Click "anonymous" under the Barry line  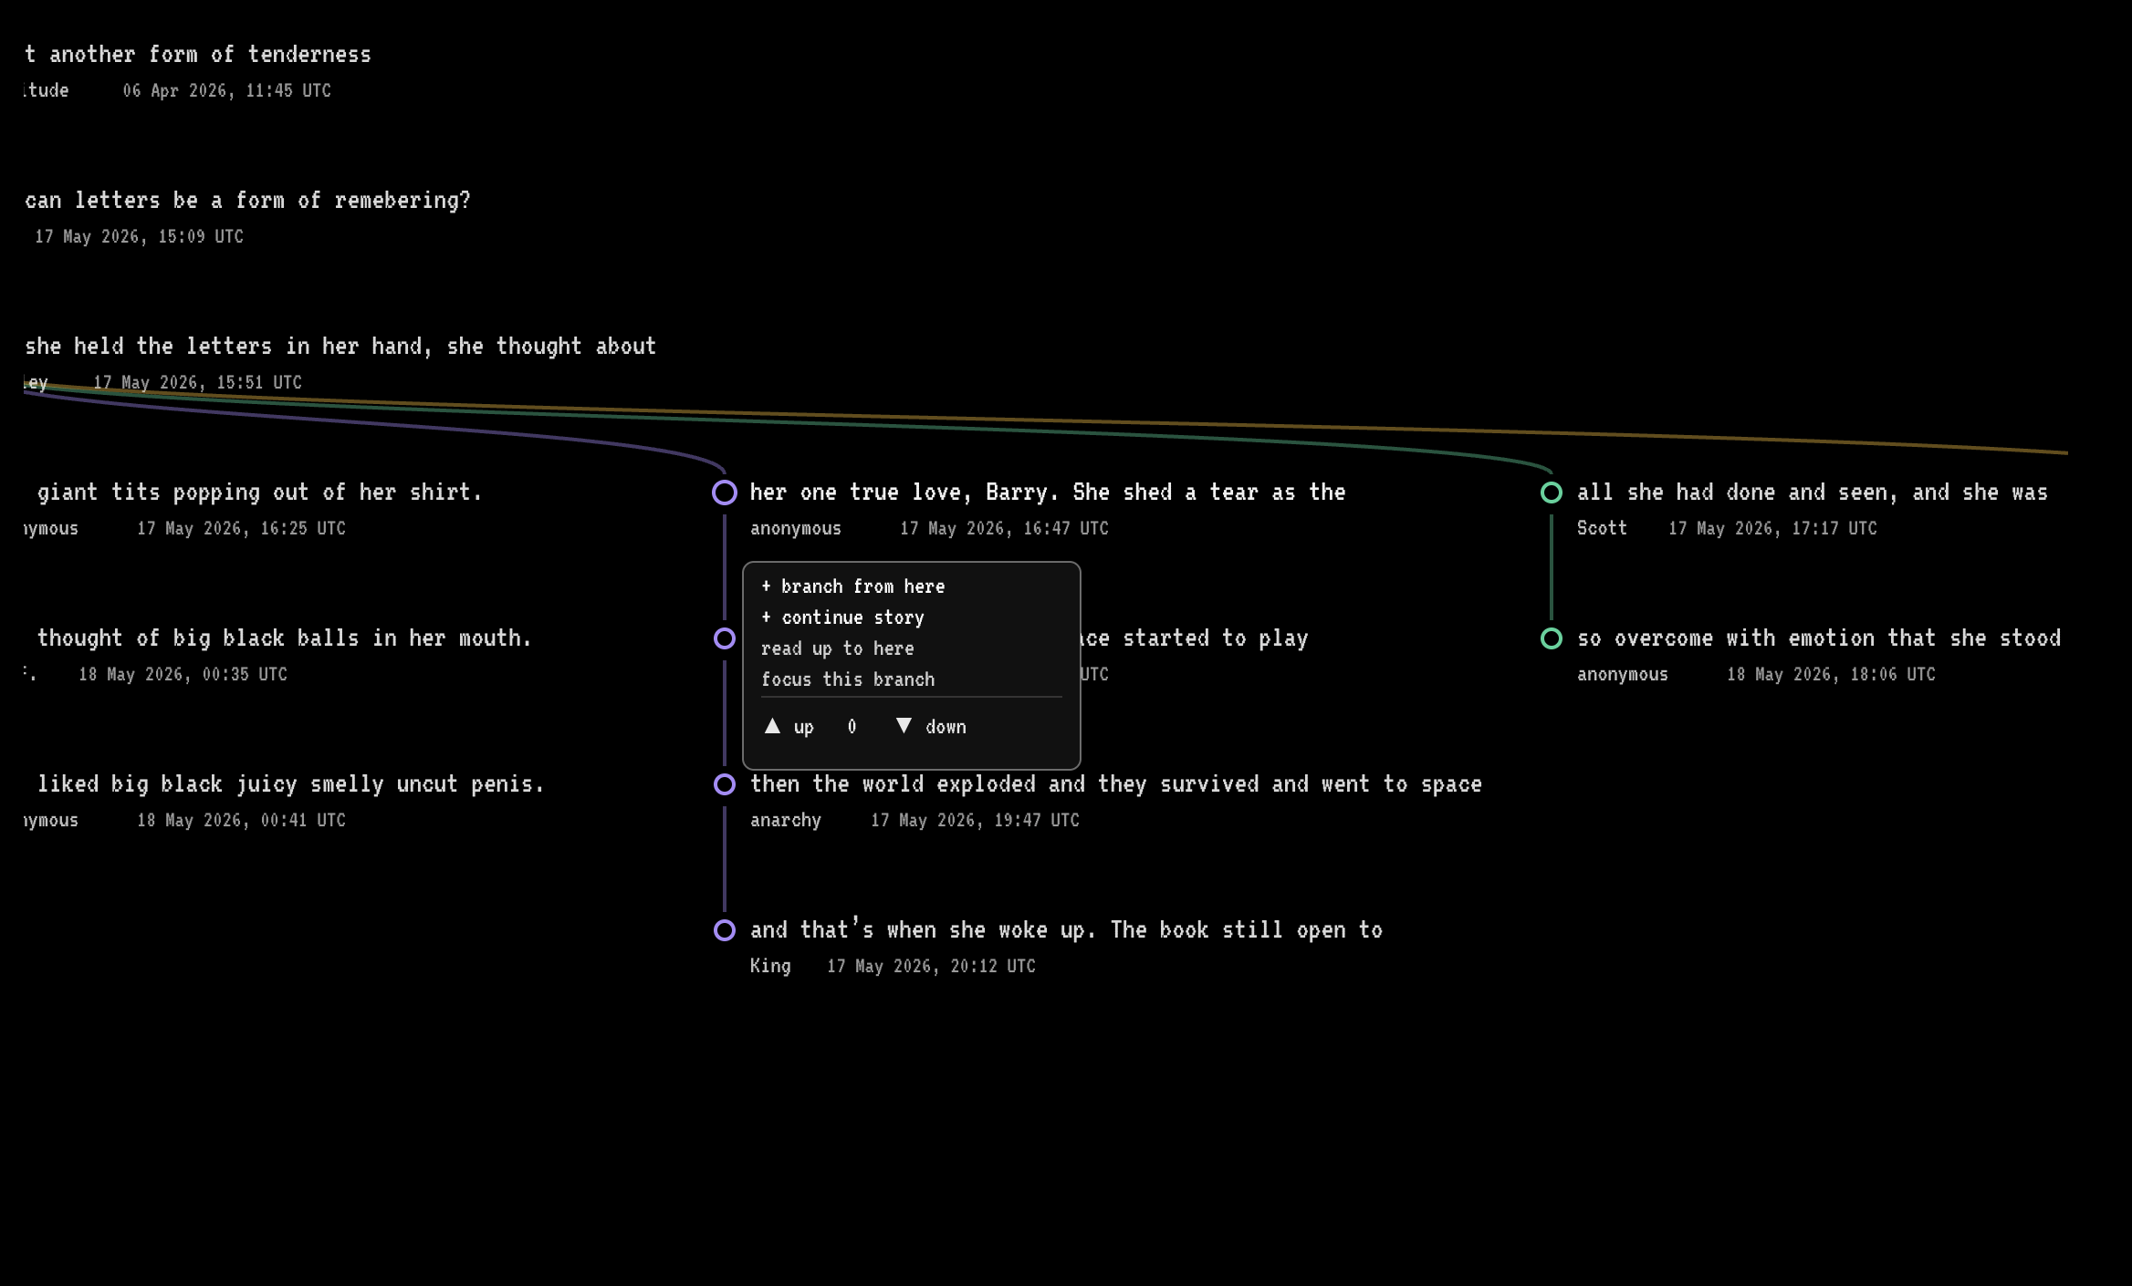tap(796, 528)
